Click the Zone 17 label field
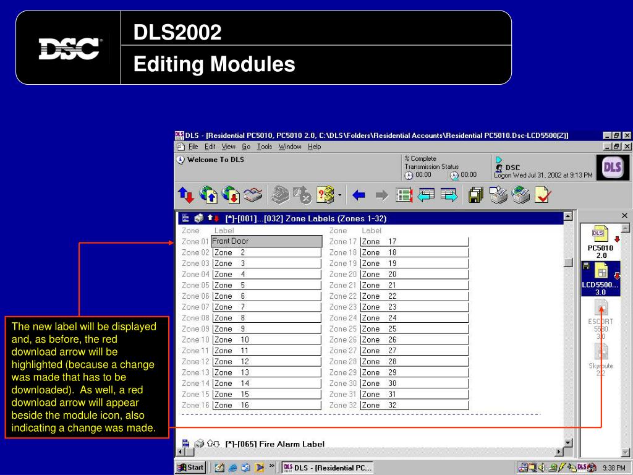 (414, 242)
